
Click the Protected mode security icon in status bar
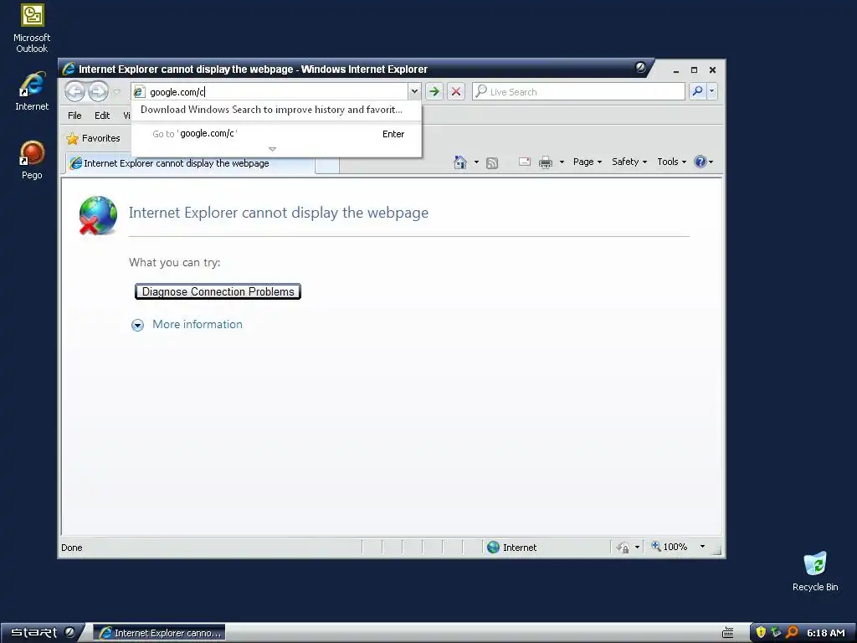pyautogui.click(x=623, y=548)
